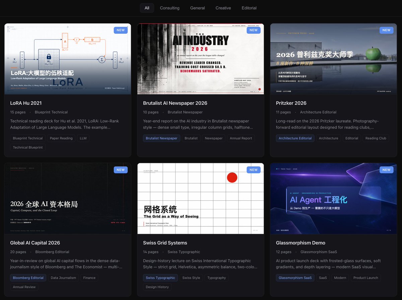Click the '15 pages' text
This screenshot has width=402, height=300.
pyautogui.click(x=18, y=112)
